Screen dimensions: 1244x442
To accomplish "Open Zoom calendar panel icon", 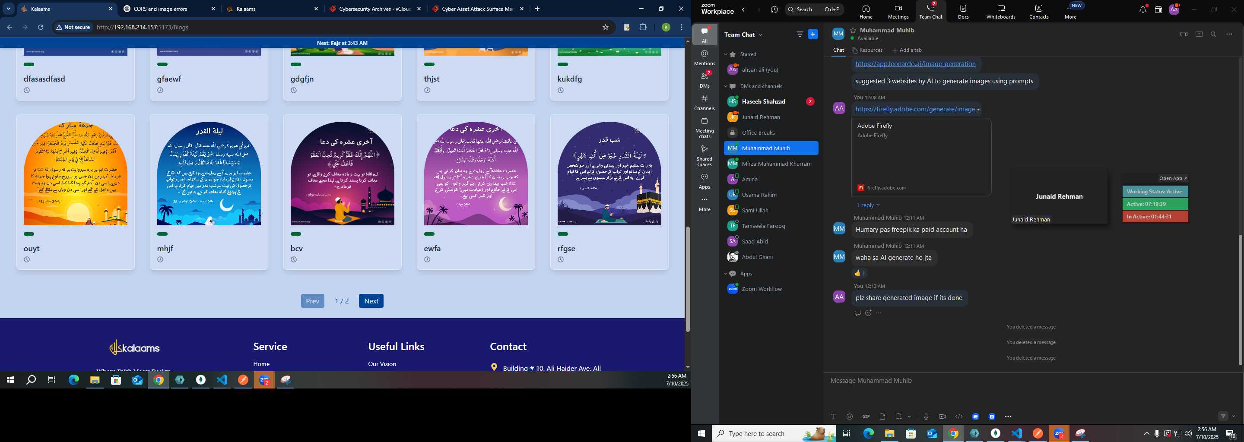I will pyautogui.click(x=1158, y=9).
